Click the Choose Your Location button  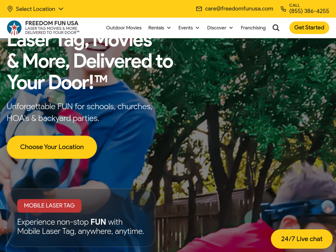[52, 147]
